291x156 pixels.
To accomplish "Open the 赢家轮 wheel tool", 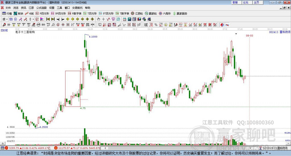I will 151,14.
